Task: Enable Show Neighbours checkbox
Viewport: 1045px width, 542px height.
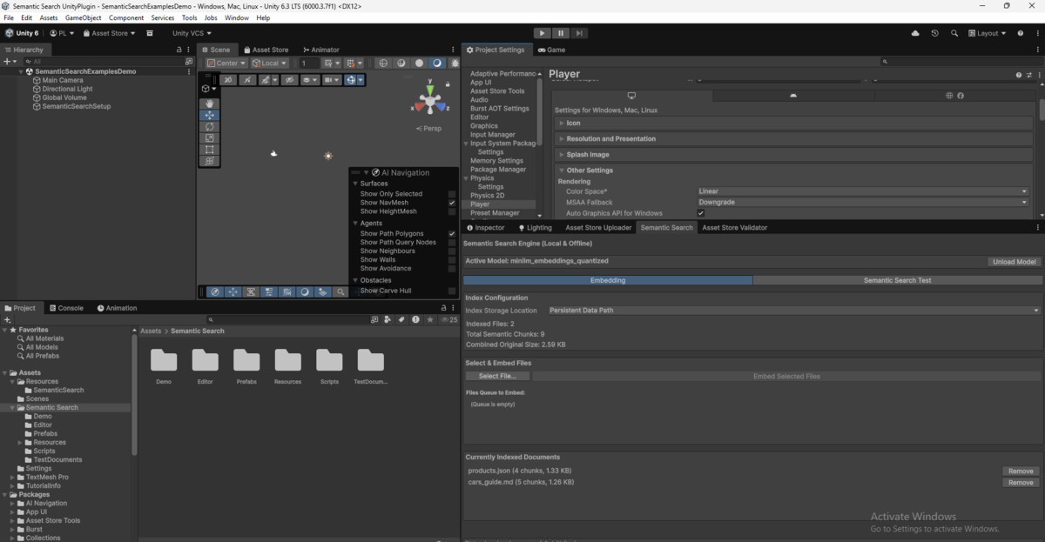Action: pos(452,251)
